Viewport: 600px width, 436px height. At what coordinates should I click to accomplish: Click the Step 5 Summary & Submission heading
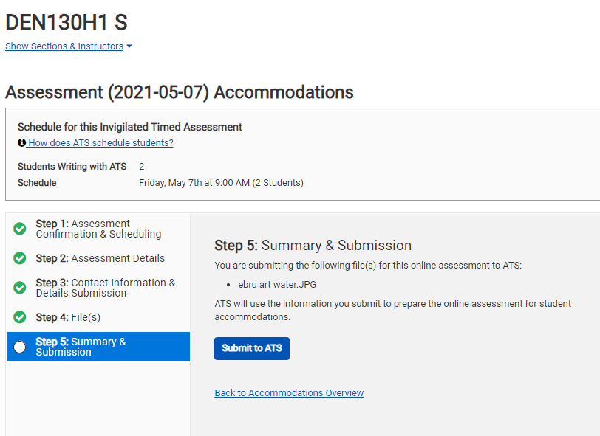pos(313,246)
